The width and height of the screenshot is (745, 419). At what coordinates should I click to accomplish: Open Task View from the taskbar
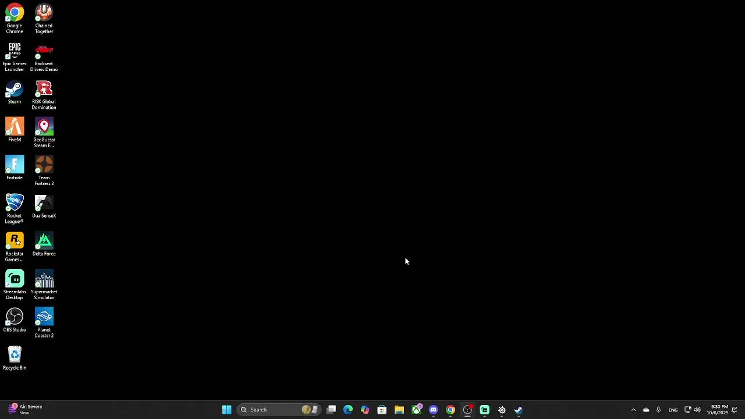[x=331, y=410]
